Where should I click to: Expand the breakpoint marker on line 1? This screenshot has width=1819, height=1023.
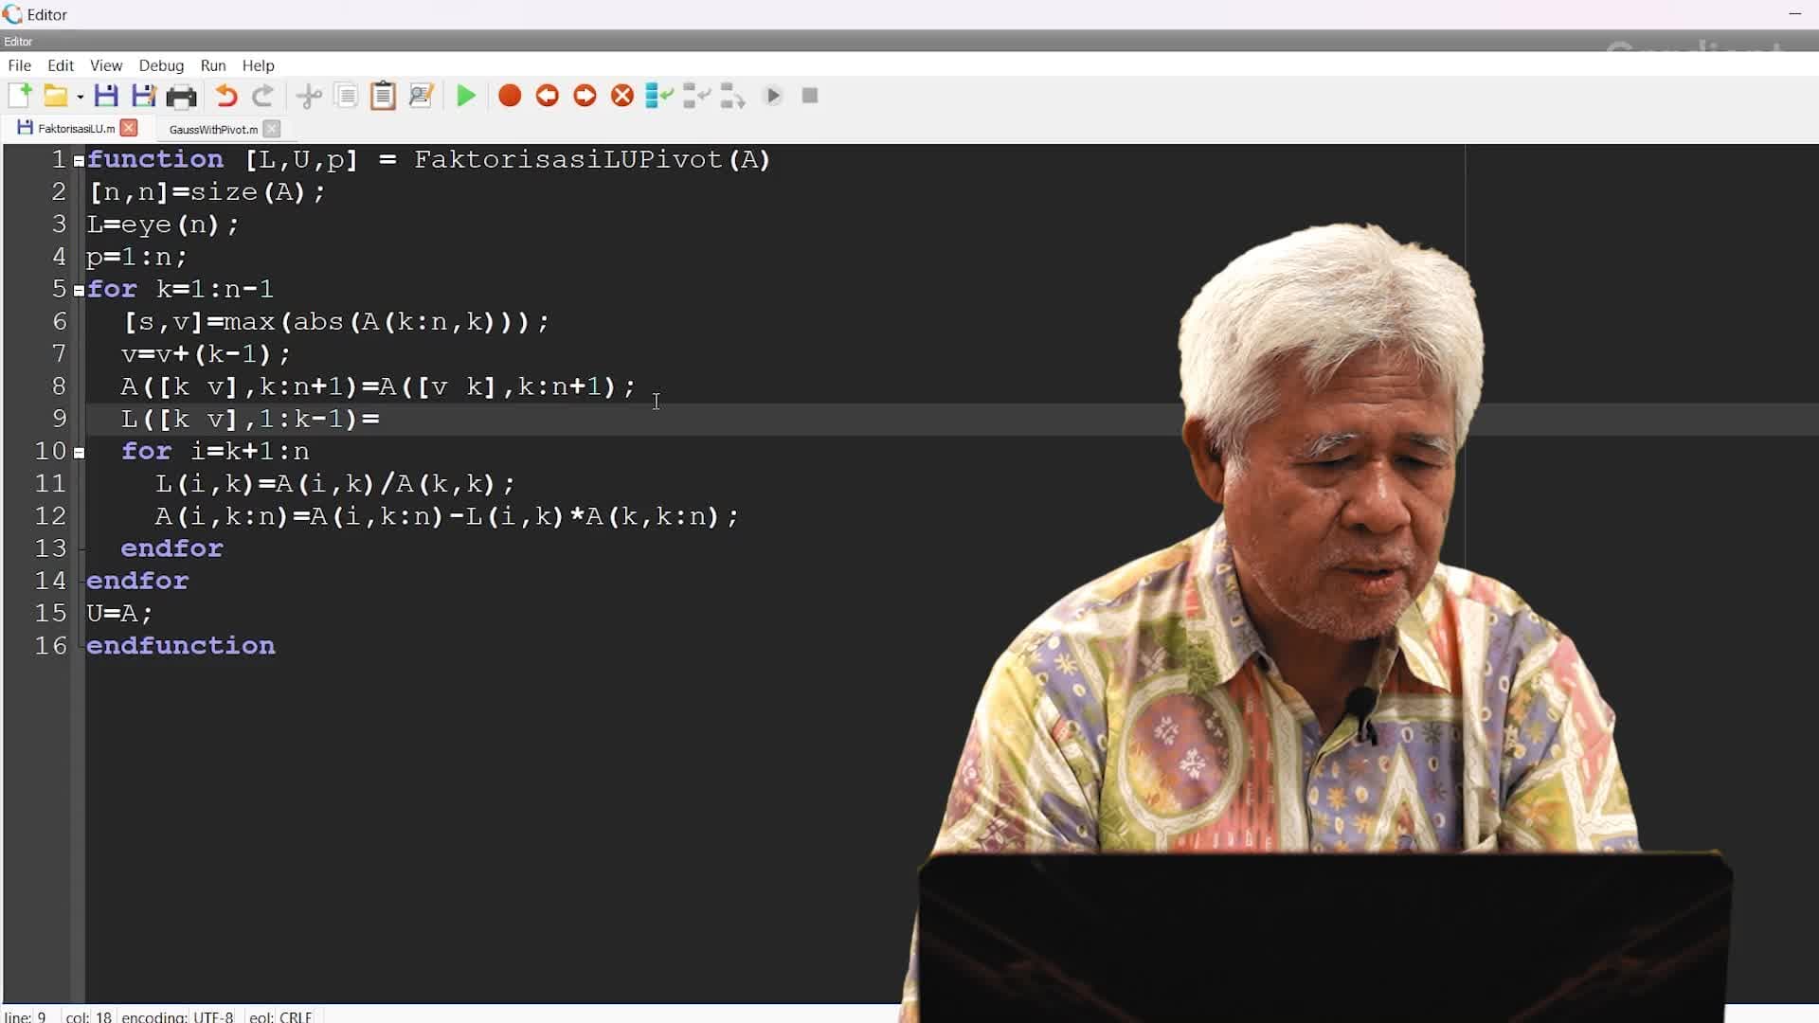pos(78,160)
